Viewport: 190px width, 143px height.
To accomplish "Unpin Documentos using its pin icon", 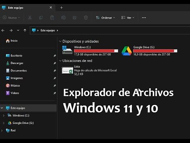I will 55,71.
